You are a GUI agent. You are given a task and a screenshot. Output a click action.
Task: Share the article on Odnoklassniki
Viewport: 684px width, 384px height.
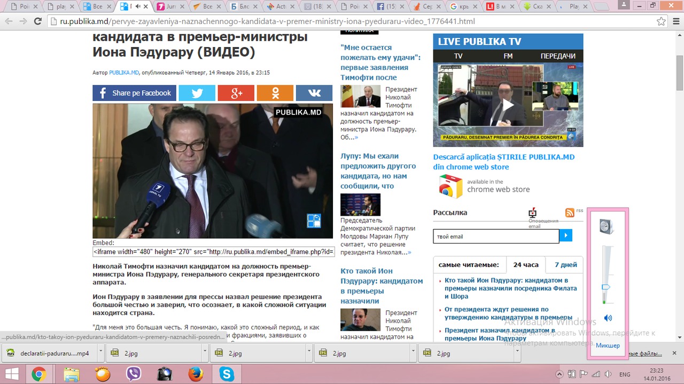tap(275, 93)
